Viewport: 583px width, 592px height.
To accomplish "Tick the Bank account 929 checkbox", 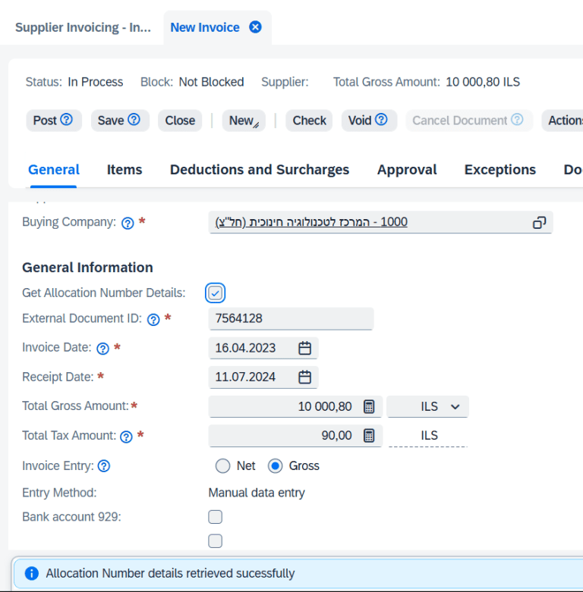I will 215,517.
